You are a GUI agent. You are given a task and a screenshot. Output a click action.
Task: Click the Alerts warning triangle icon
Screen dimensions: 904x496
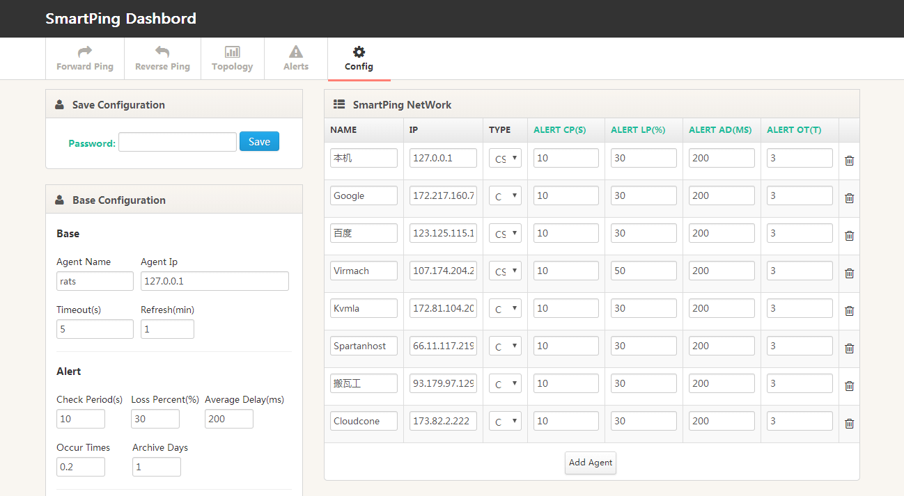click(x=296, y=51)
